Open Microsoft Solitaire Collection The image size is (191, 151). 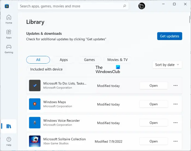click(153, 141)
